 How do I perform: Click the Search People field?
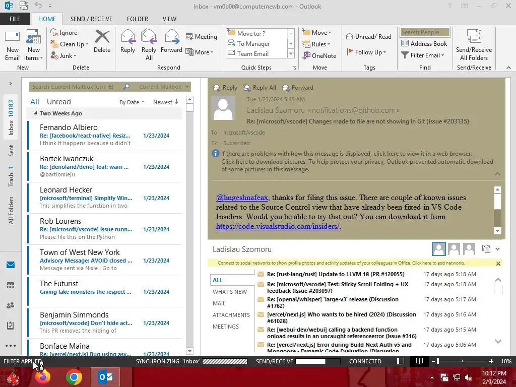tap(425, 32)
